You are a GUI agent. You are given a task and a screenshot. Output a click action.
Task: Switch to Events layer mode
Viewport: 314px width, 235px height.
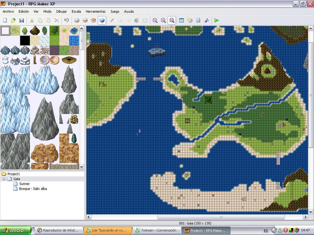pos(102,20)
